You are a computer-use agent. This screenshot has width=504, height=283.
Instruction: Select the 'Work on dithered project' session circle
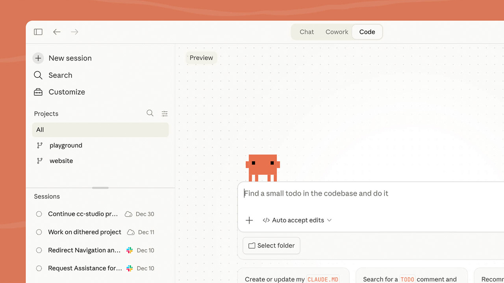[x=39, y=232]
